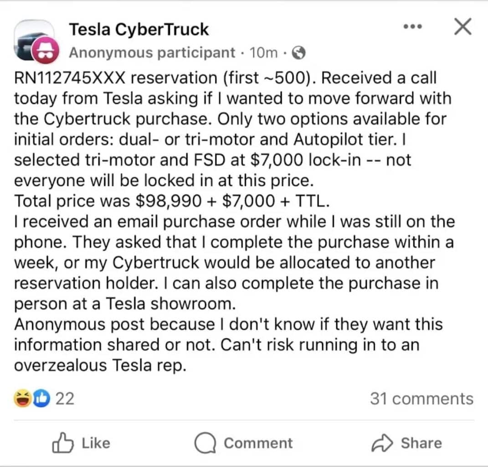
Task: Dismiss the post with the X
Action: pyautogui.click(x=462, y=26)
